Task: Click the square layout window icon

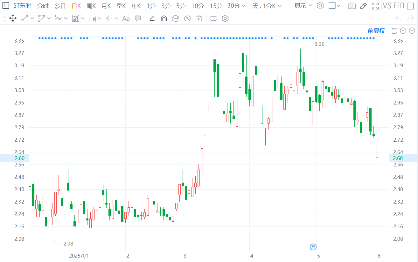Action: (x=332, y=5)
